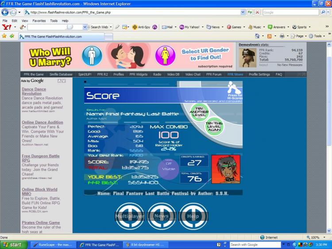This screenshot has height=249, width=332.
Task: Click the Help circular game button
Action: point(193,216)
